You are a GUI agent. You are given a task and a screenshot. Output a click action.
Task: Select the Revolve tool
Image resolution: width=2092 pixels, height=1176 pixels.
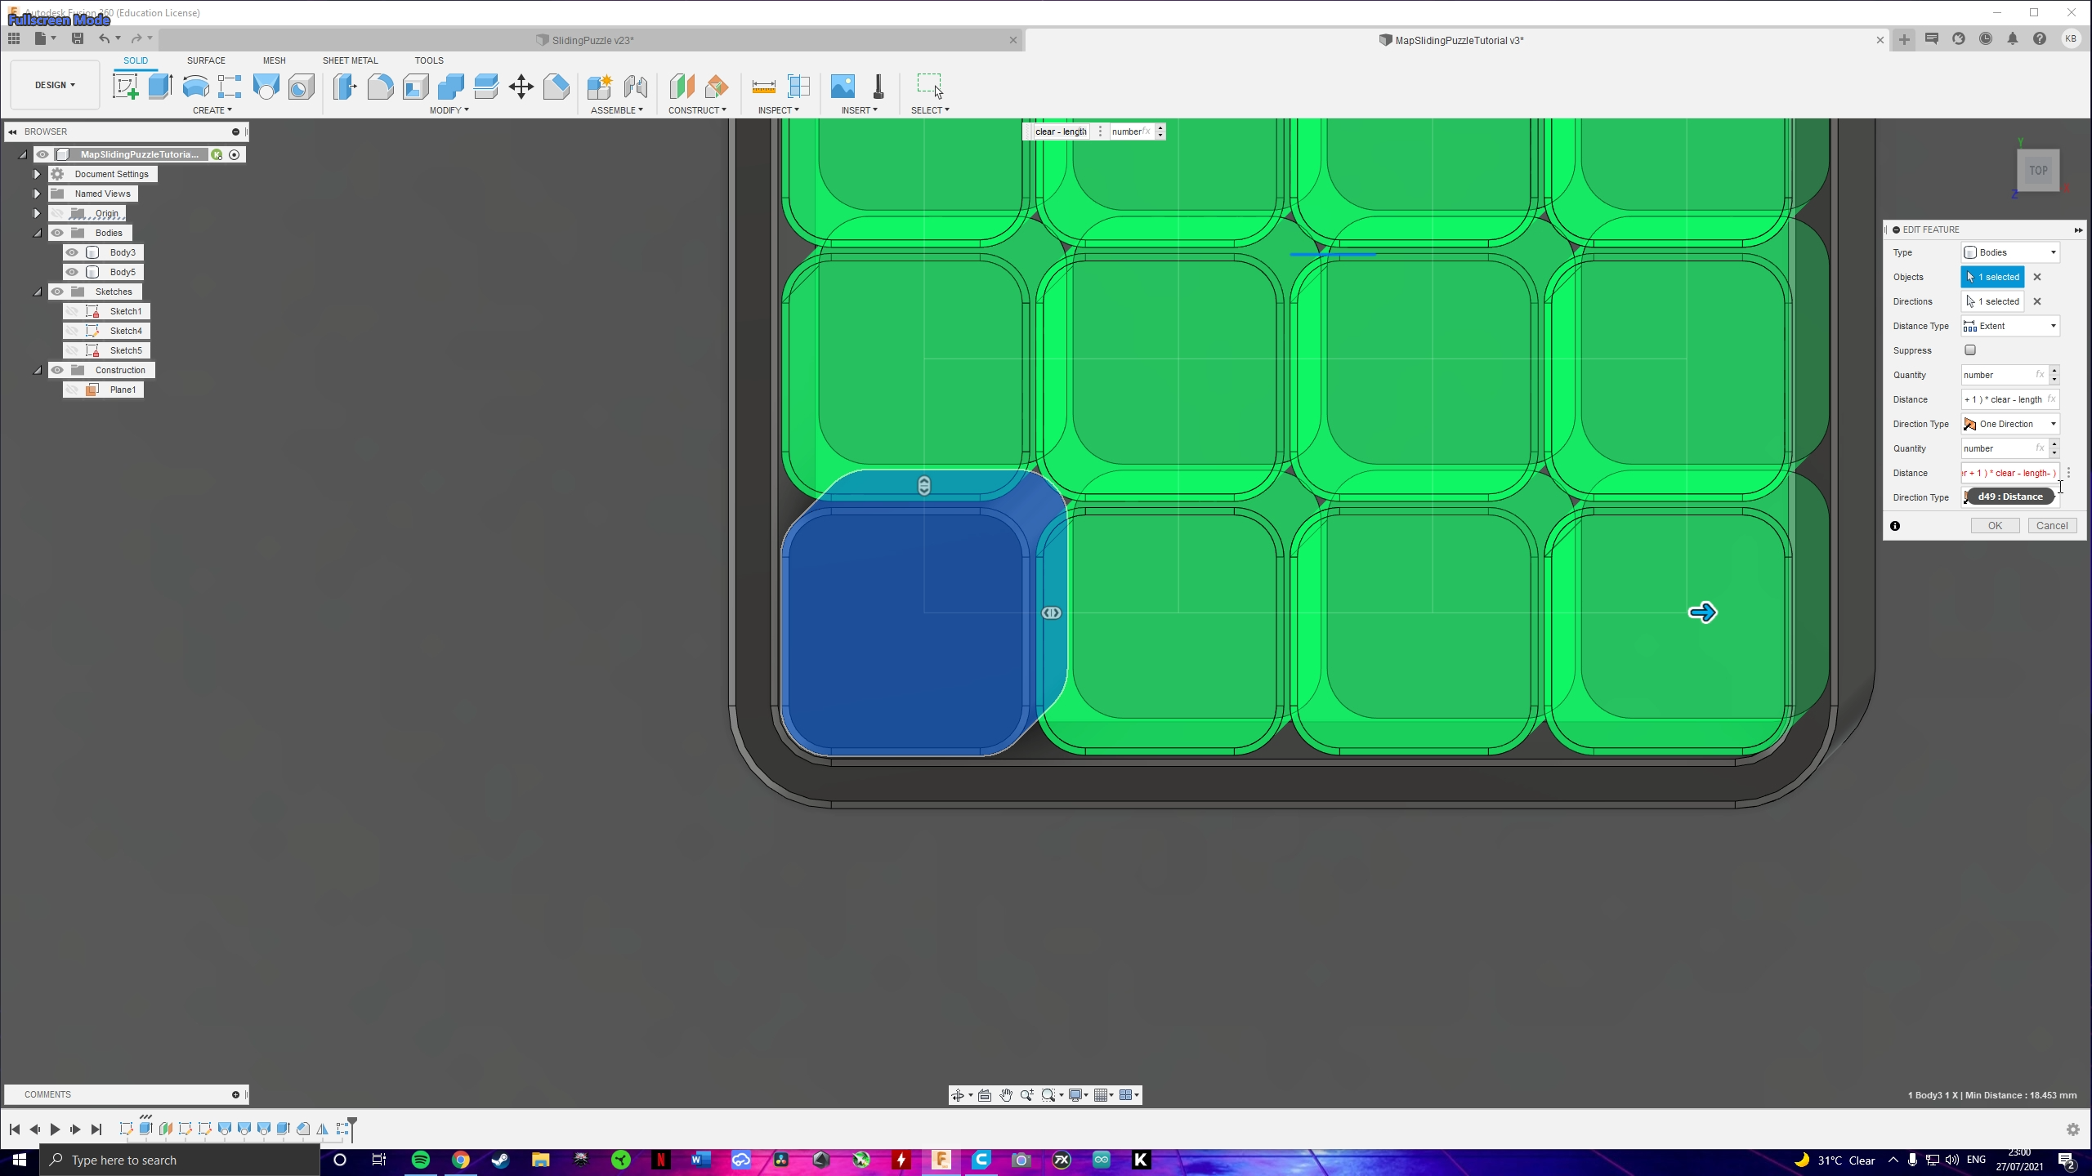coord(194,86)
